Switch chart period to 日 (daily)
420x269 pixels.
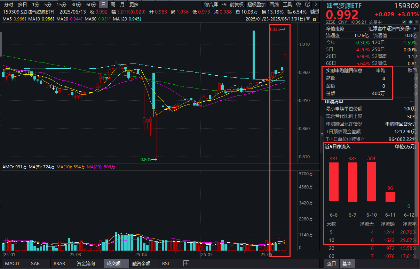[x=103, y=5]
